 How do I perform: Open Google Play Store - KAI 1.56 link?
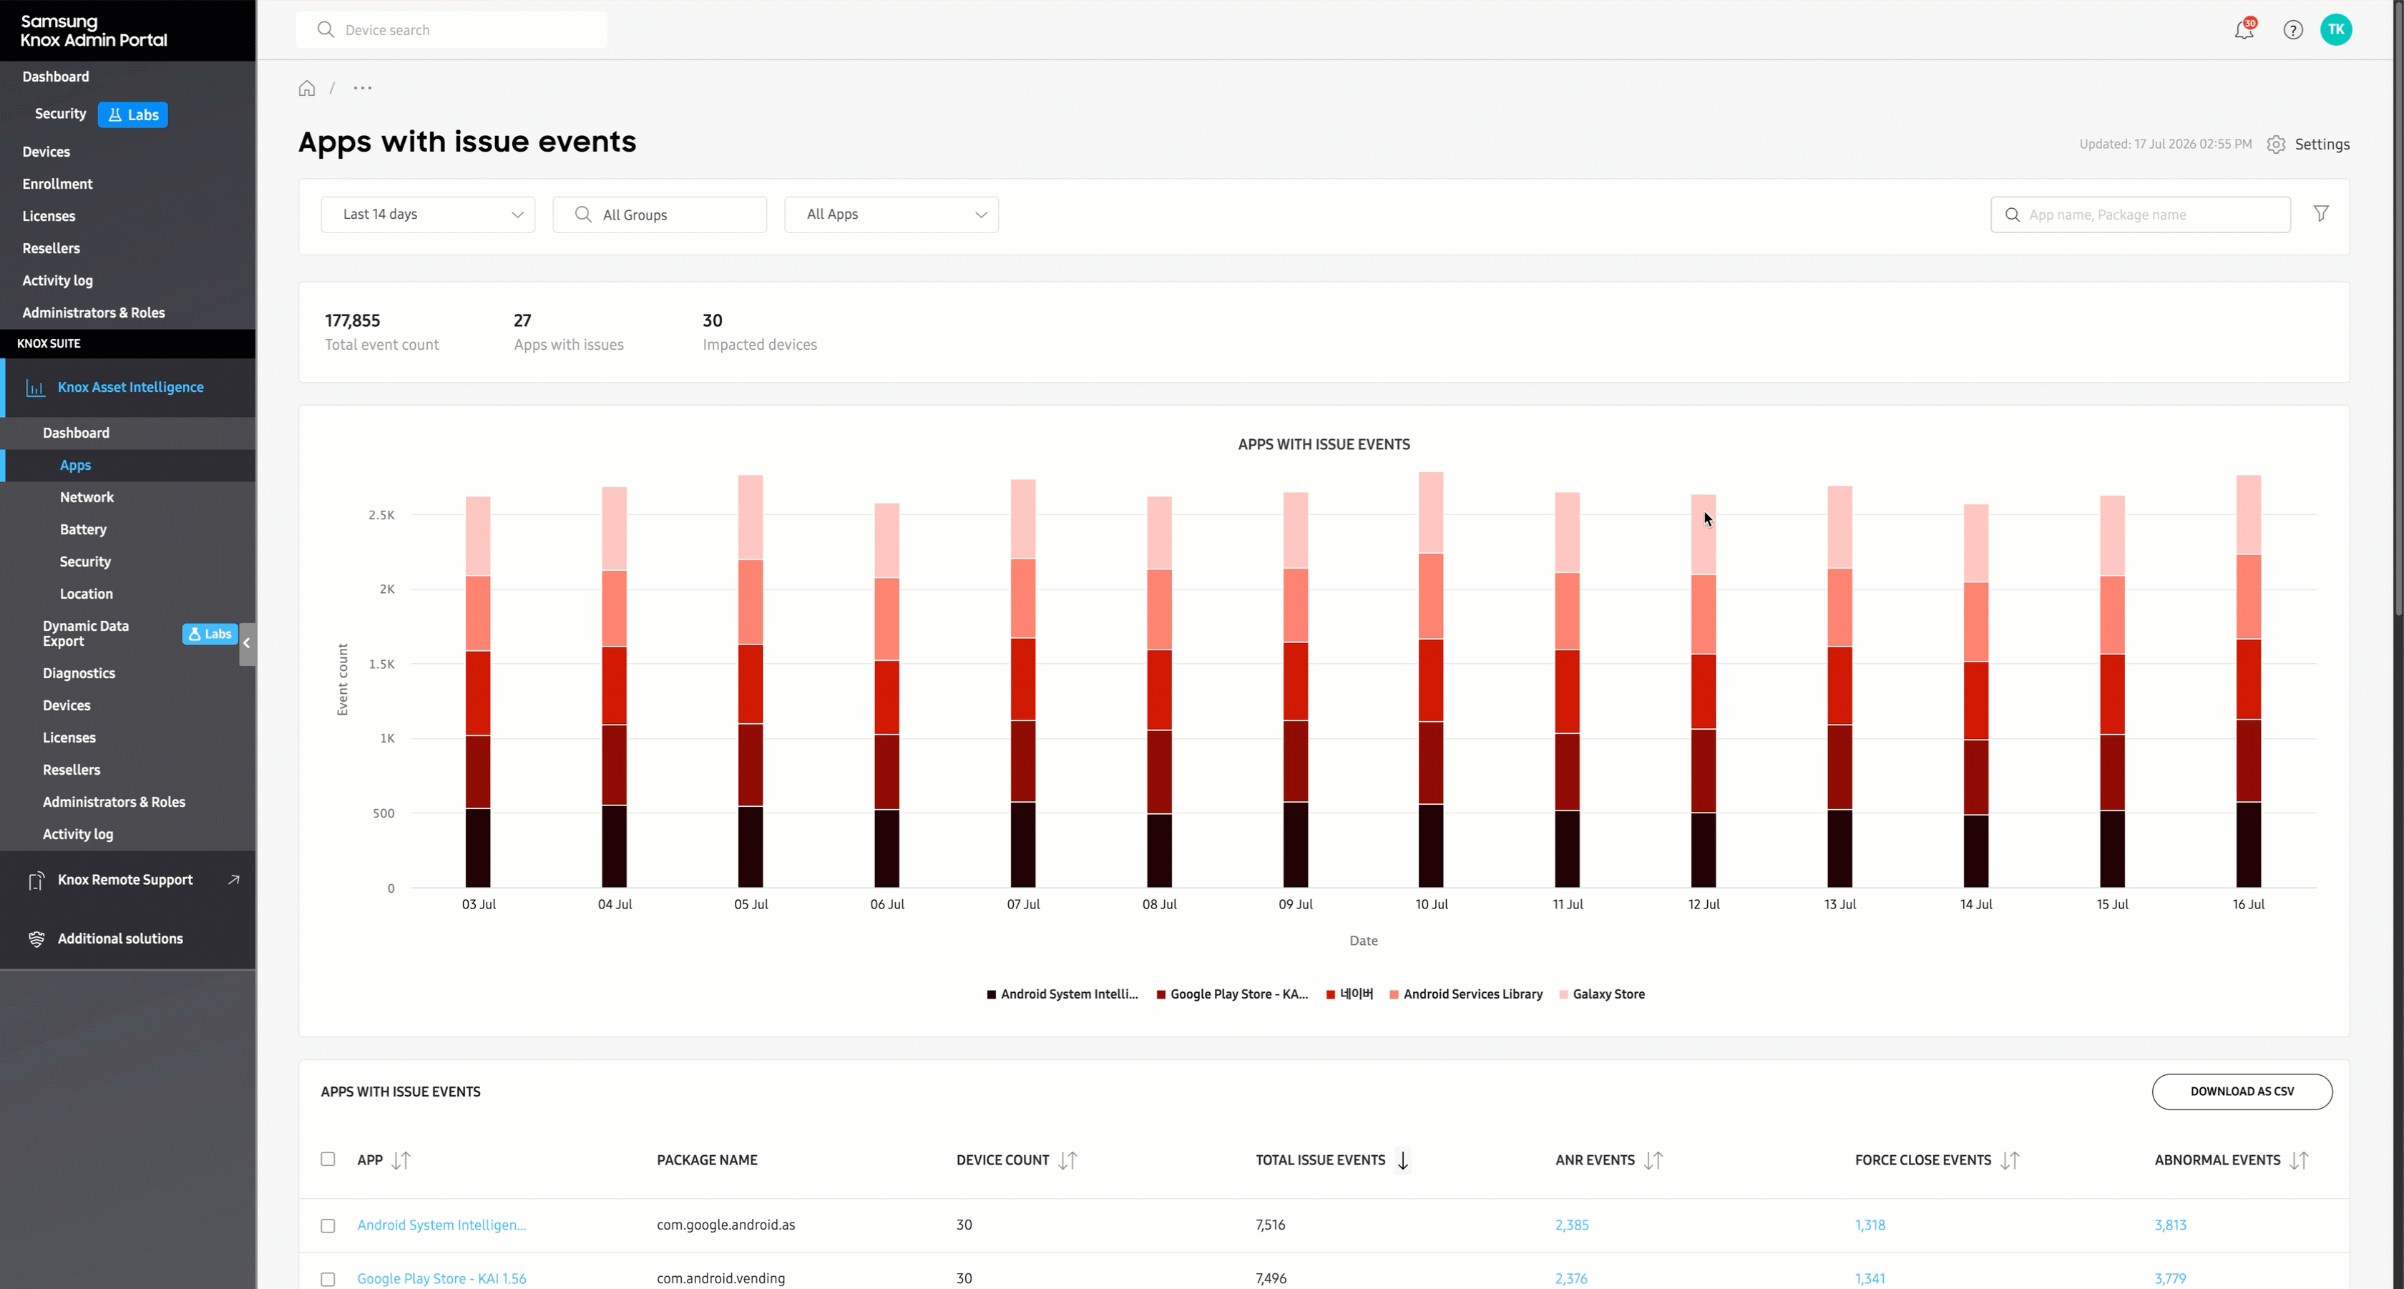point(441,1279)
